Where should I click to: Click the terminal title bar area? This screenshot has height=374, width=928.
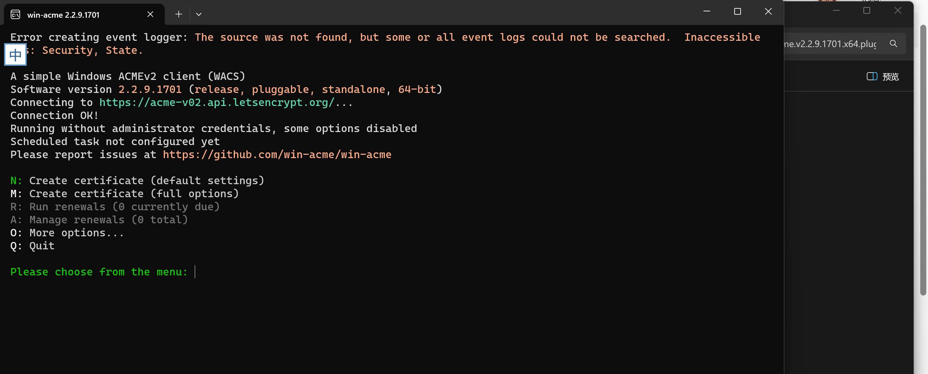coord(432,13)
